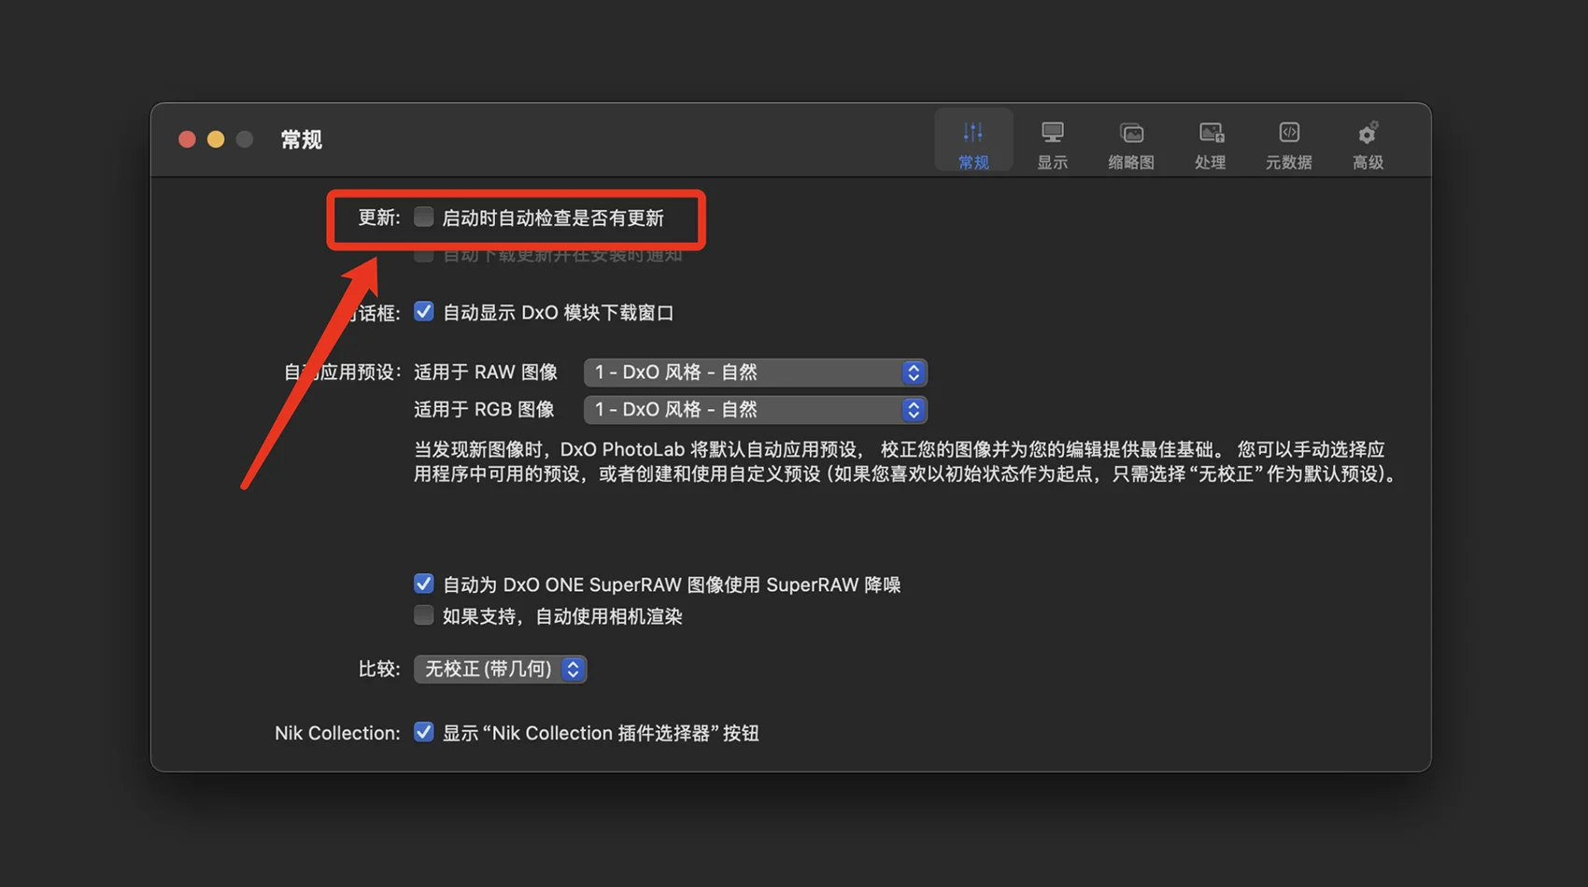
Task: Open the 缩略图 preferences tab
Action: coord(1131,144)
